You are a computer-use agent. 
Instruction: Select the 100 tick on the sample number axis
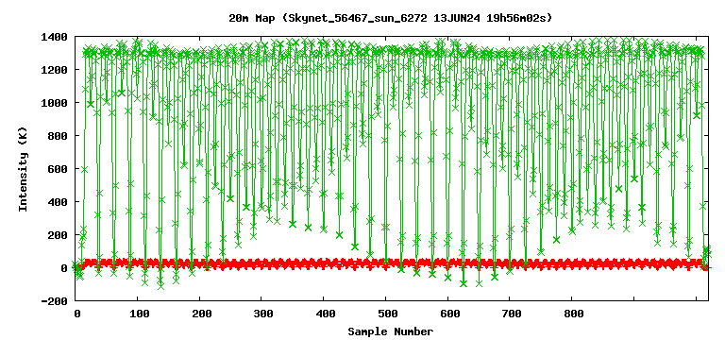point(138,314)
